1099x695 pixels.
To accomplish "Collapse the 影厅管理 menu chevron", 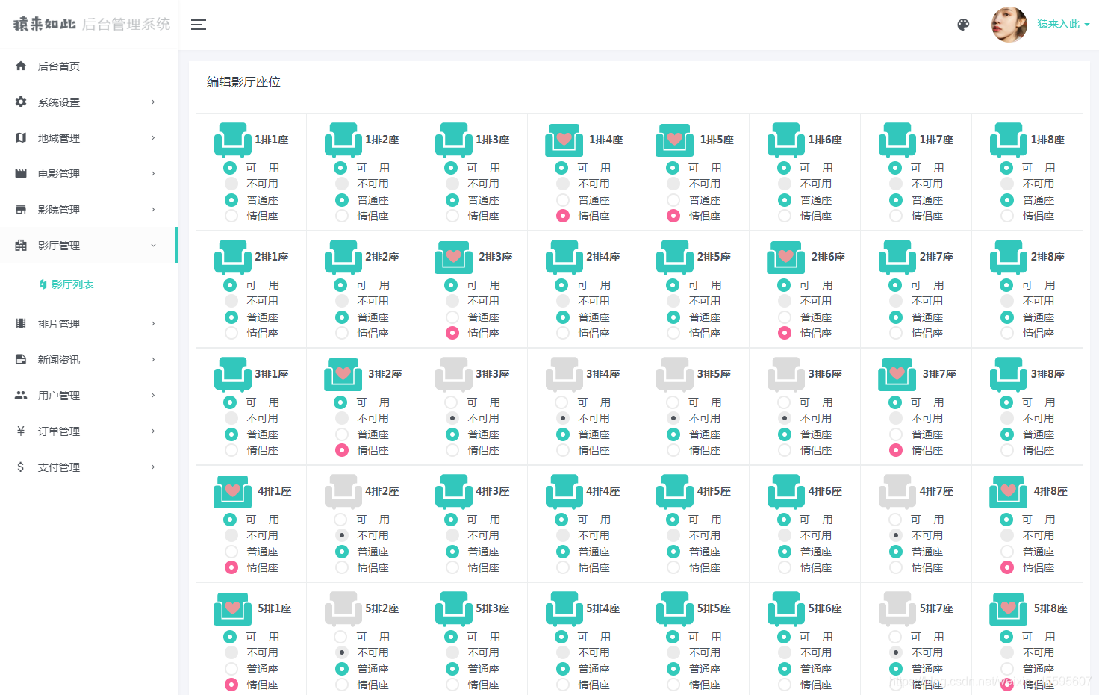I will coord(153,246).
